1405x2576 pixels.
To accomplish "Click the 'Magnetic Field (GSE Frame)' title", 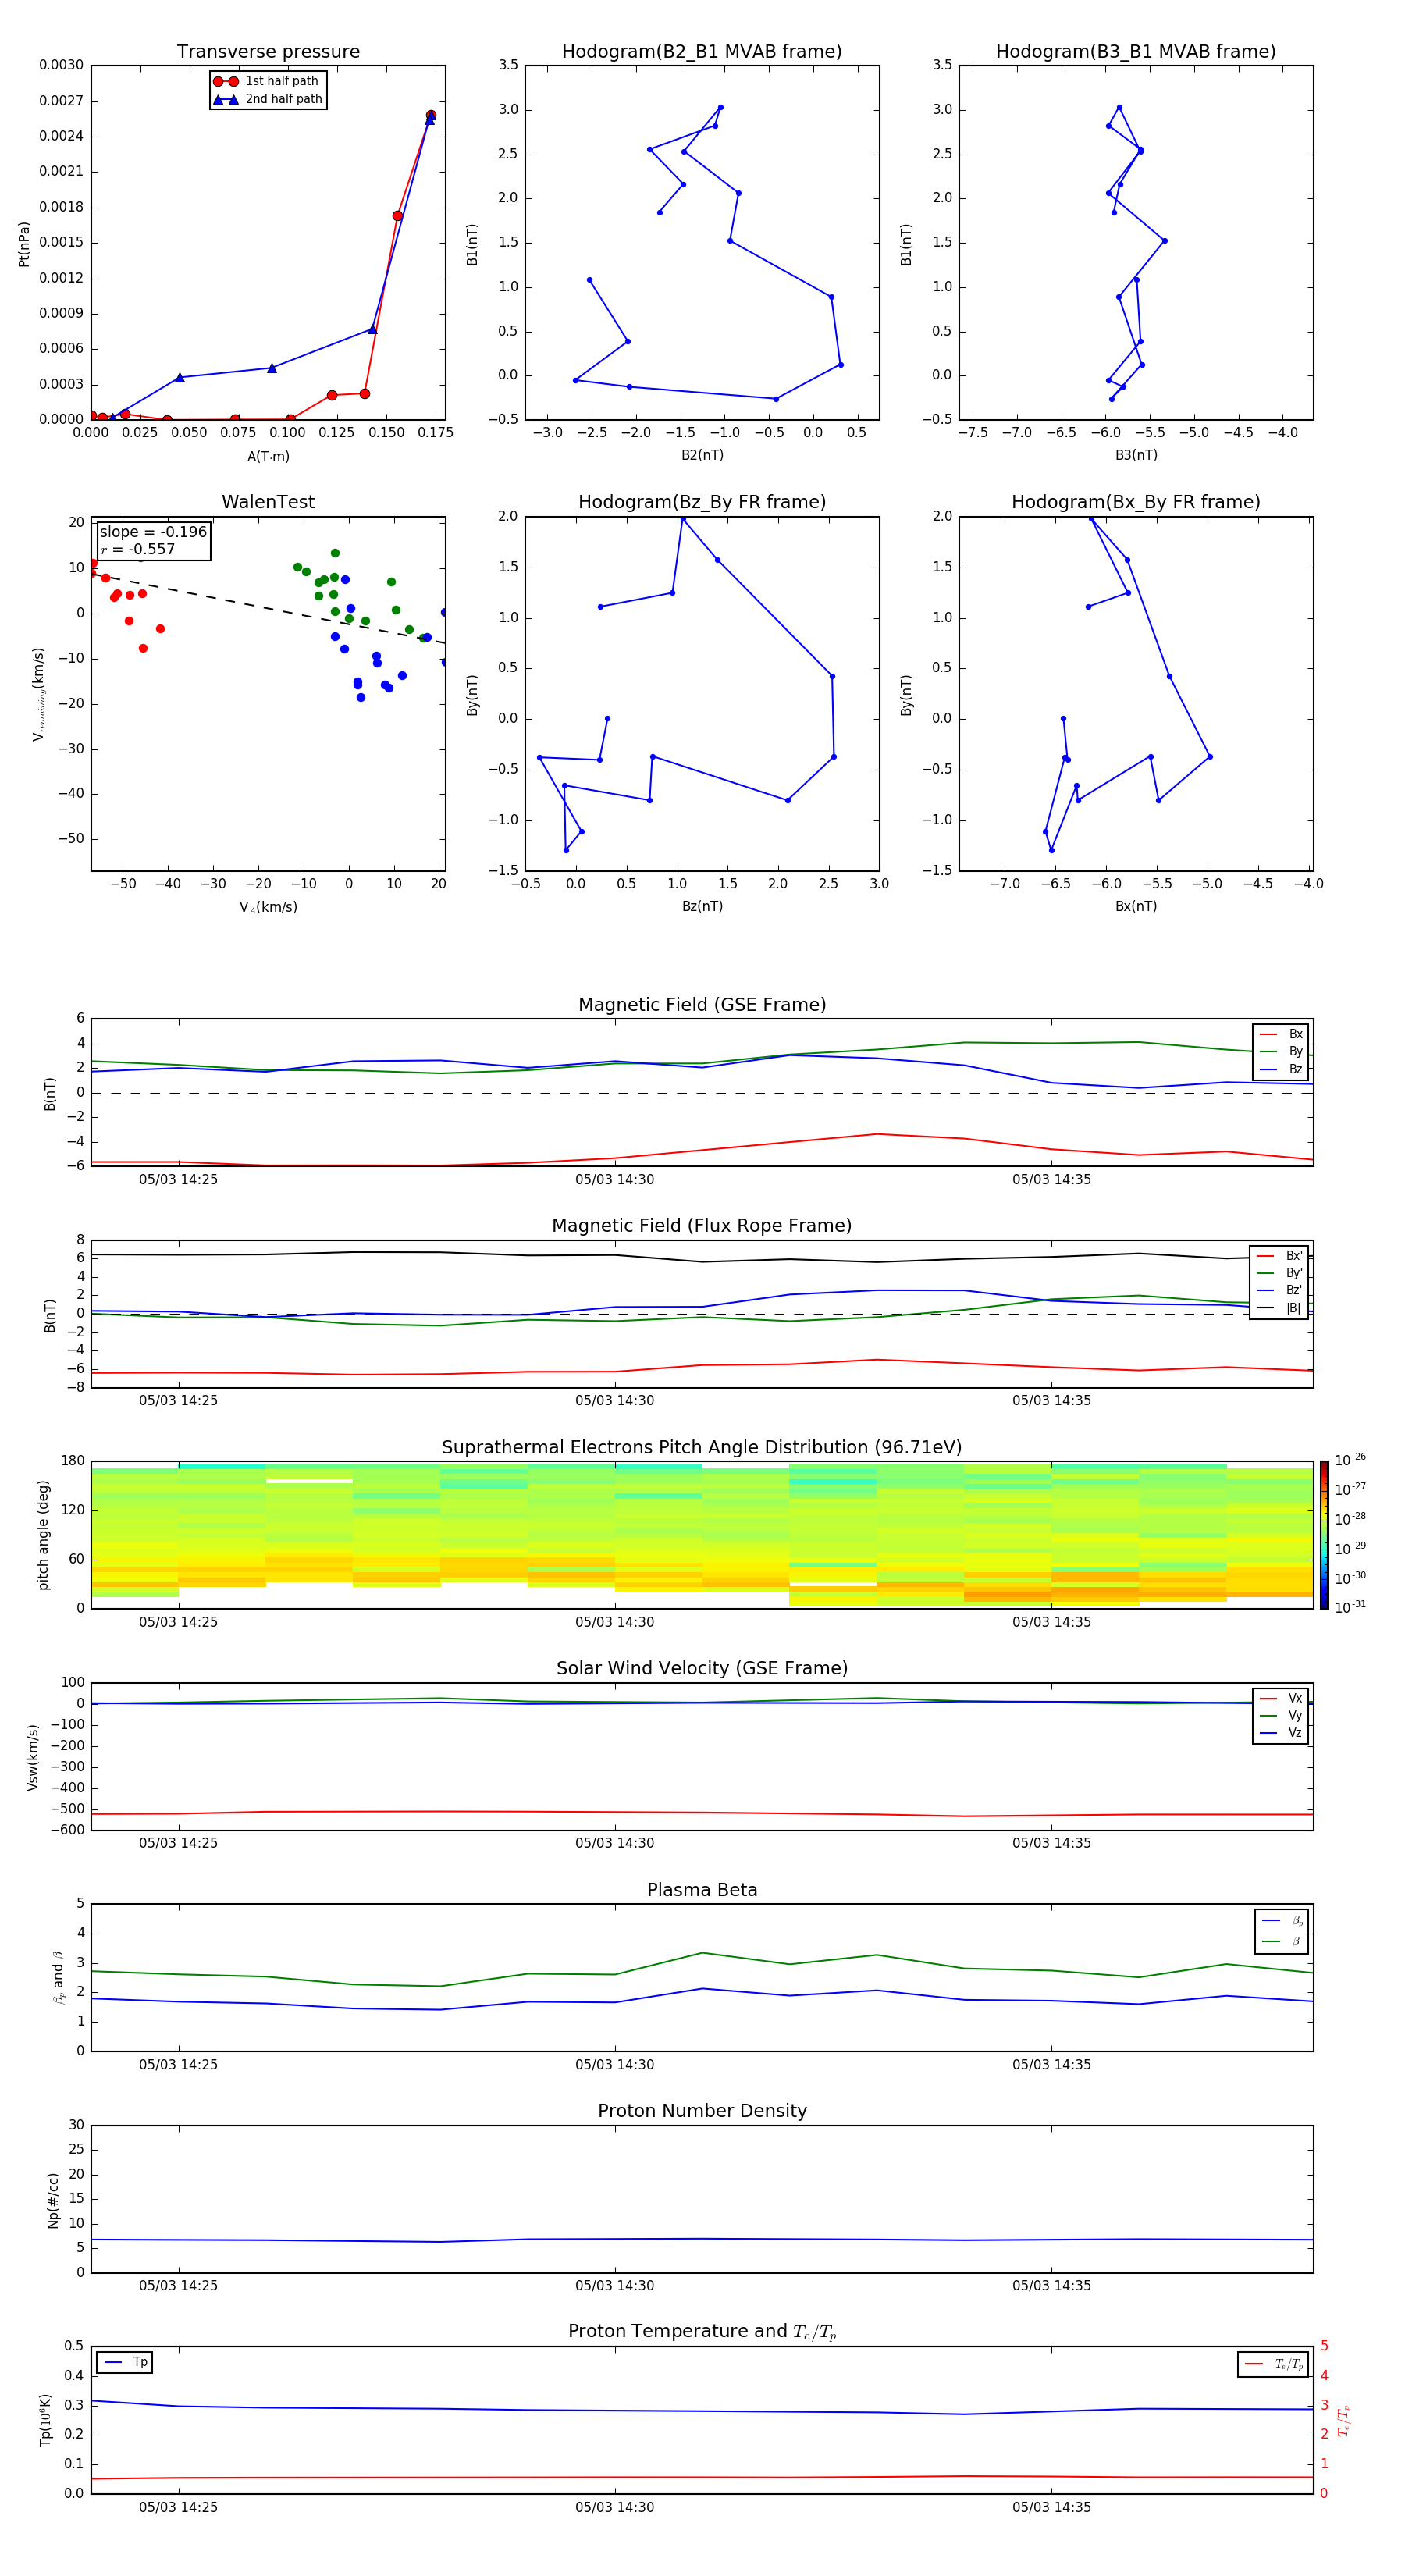I will [702, 1005].
